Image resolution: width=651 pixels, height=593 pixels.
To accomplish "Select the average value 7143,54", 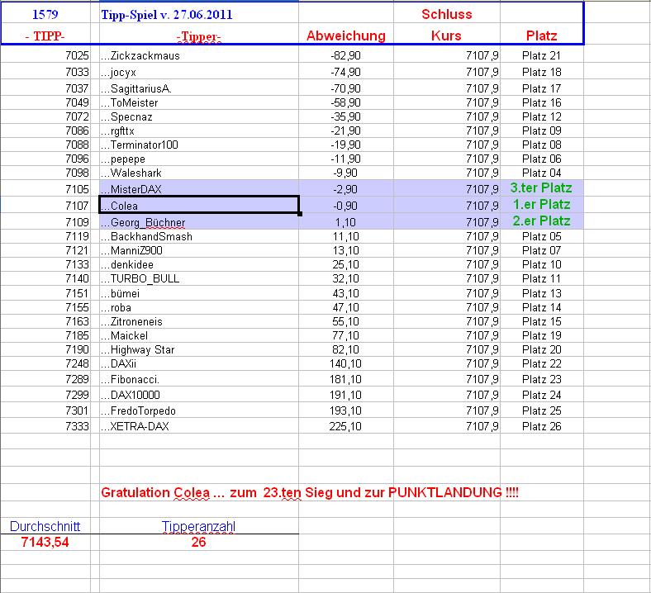I will (x=45, y=542).
